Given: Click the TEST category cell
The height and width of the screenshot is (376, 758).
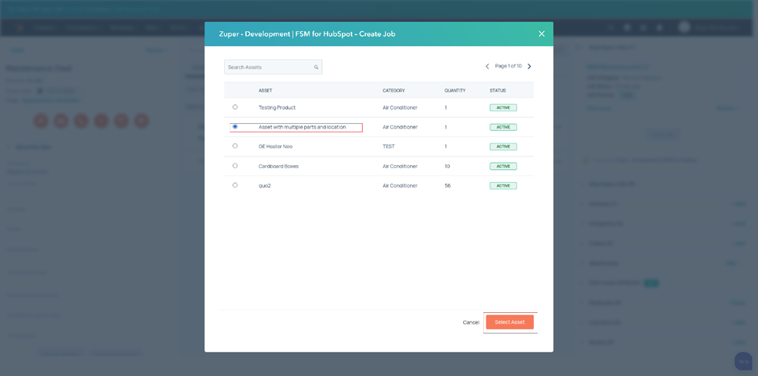Looking at the screenshot, I should point(388,146).
